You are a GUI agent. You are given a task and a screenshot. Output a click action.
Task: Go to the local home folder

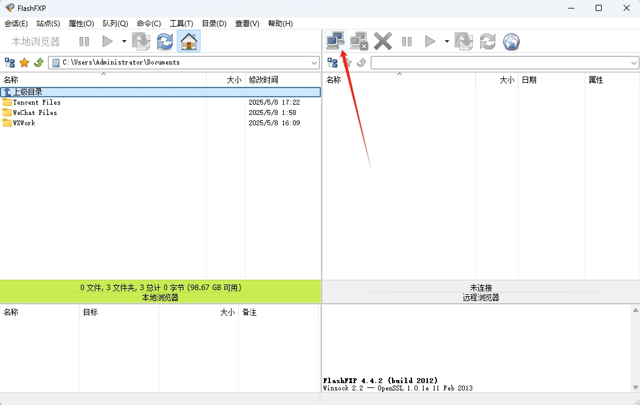click(x=188, y=41)
